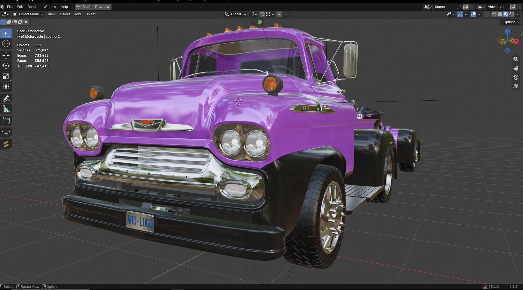Expand the Options dropdown
This screenshot has width=523, height=290.
click(511, 22)
